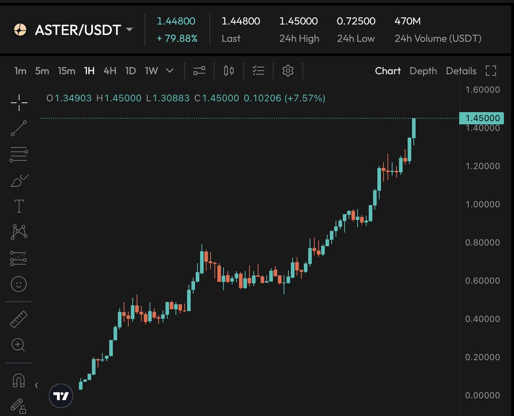Viewport: 514px width, 416px height.
Task: Click the 24h Volume (USDT) label
Action: coord(438,39)
